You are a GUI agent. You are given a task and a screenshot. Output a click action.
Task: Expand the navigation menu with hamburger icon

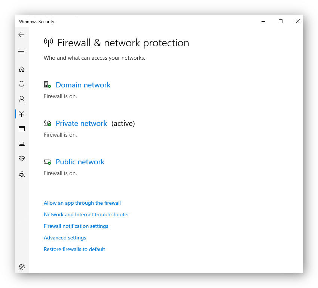tap(21, 51)
